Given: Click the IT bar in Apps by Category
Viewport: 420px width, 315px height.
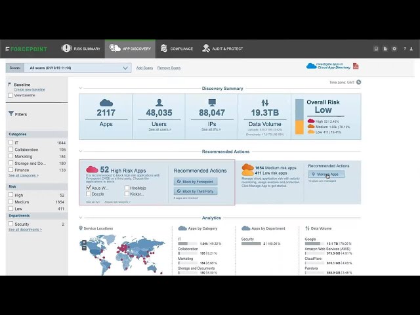Looking at the screenshot, I should pos(188,243).
